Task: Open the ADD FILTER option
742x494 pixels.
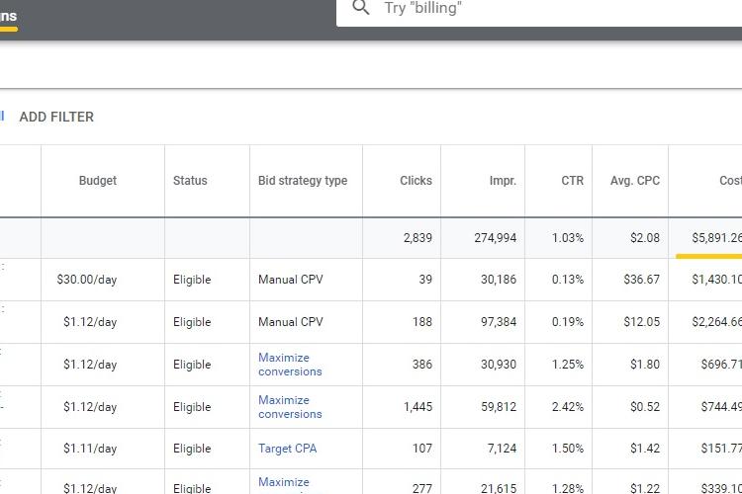Action: tap(56, 117)
